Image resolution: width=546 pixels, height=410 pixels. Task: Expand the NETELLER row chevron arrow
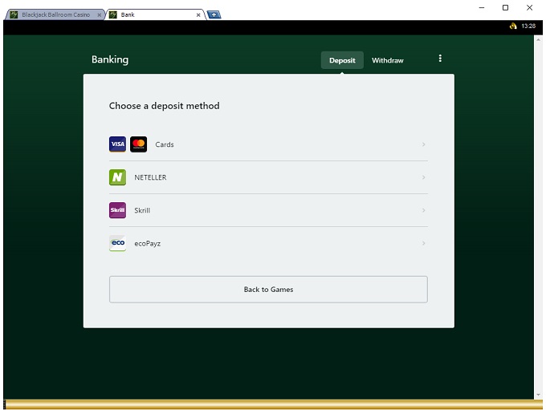coord(423,177)
